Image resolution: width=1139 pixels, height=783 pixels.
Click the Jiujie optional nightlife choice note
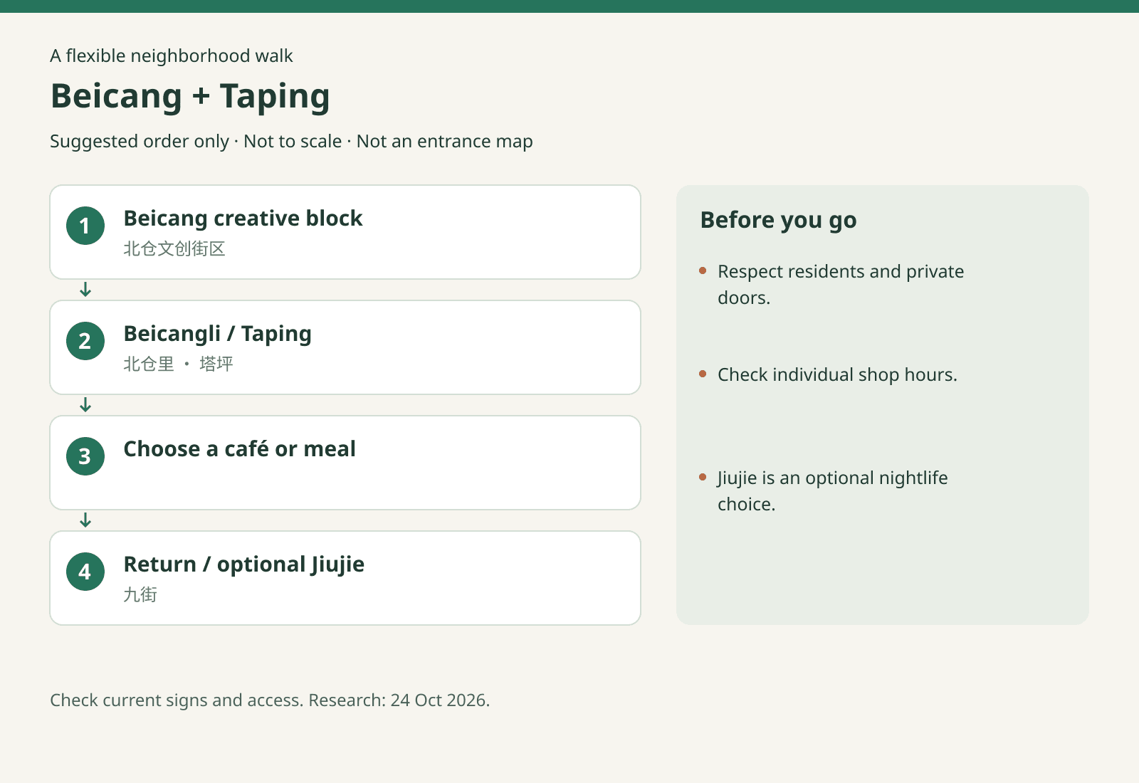point(833,491)
